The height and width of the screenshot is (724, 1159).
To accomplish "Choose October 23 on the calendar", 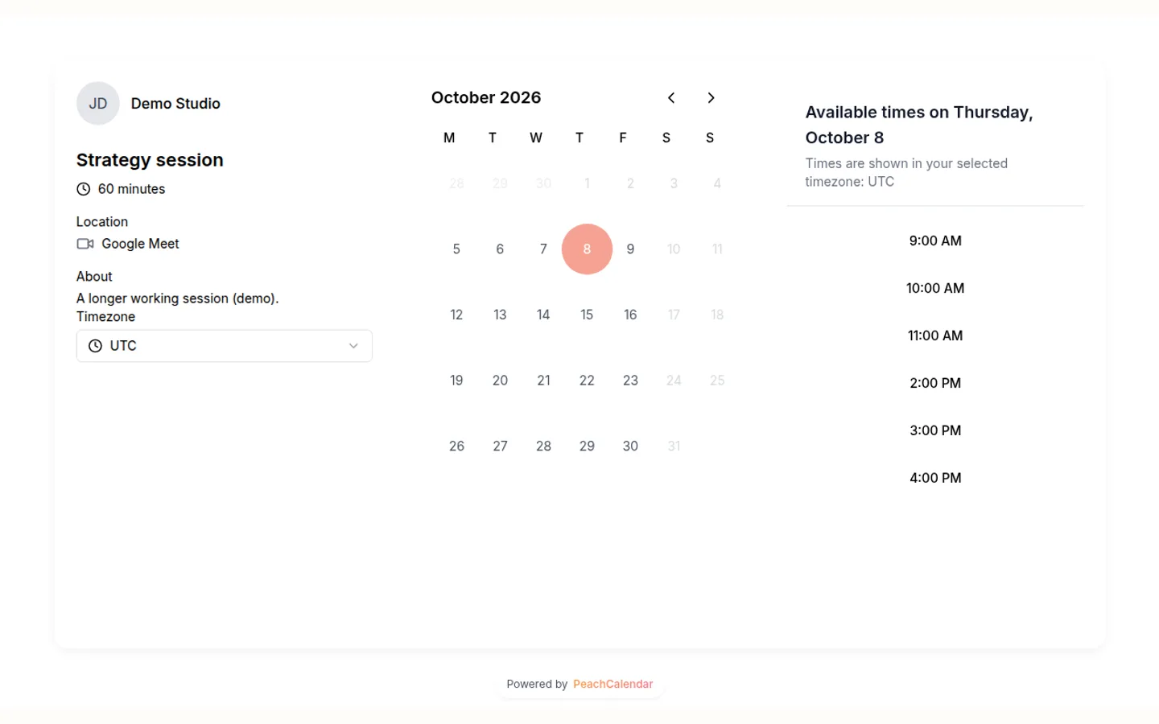I will click(630, 381).
